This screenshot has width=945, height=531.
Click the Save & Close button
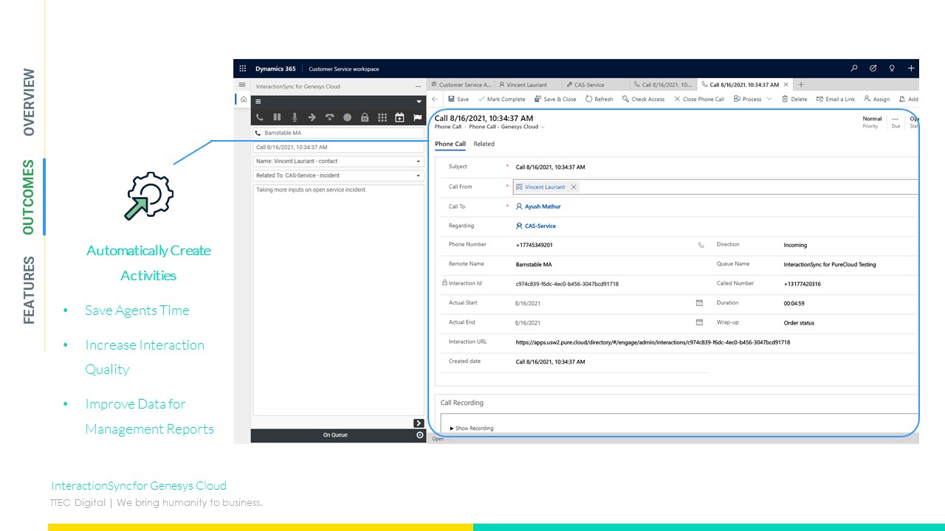555,99
